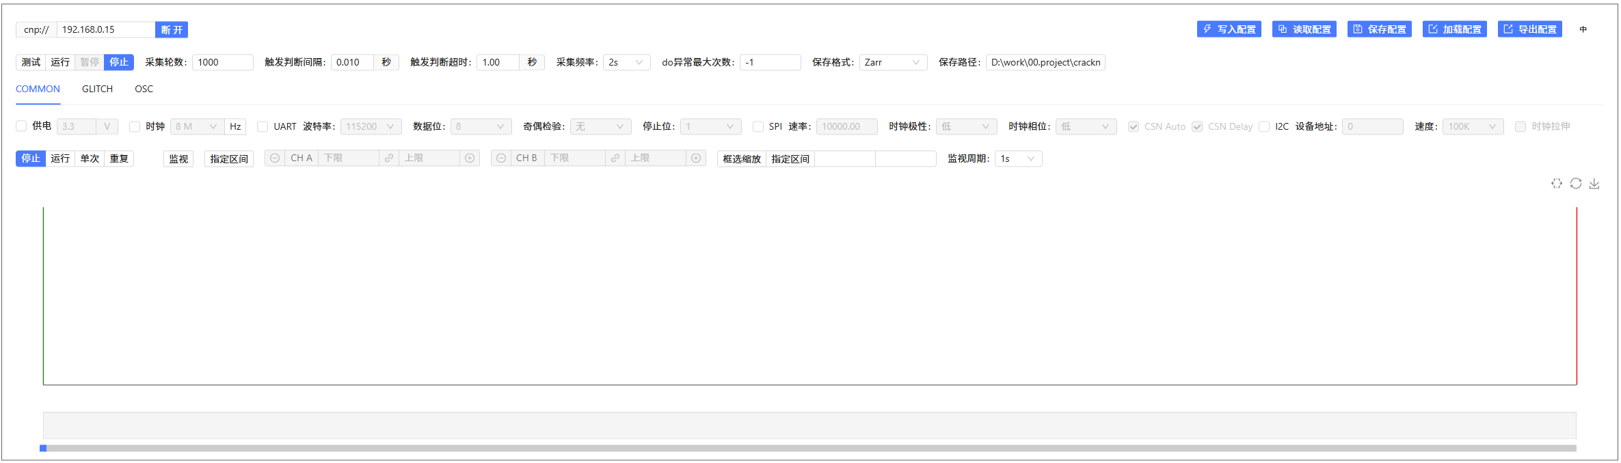
Task: Select 运行 run in top acquisition row
Action: (x=60, y=62)
